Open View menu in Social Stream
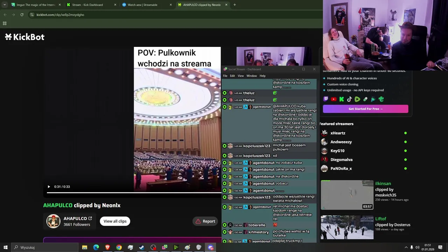The width and height of the screenshot is (448, 252). pyautogui.click(x=241, y=76)
